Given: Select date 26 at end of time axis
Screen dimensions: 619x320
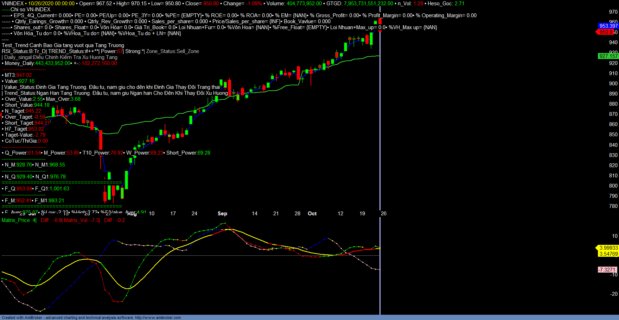Looking at the screenshot, I should pyautogui.click(x=383, y=214).
